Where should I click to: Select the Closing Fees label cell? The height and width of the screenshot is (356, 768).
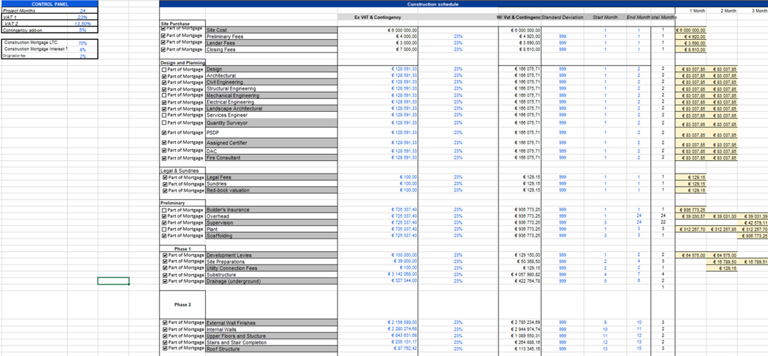(x=271, y=50)
